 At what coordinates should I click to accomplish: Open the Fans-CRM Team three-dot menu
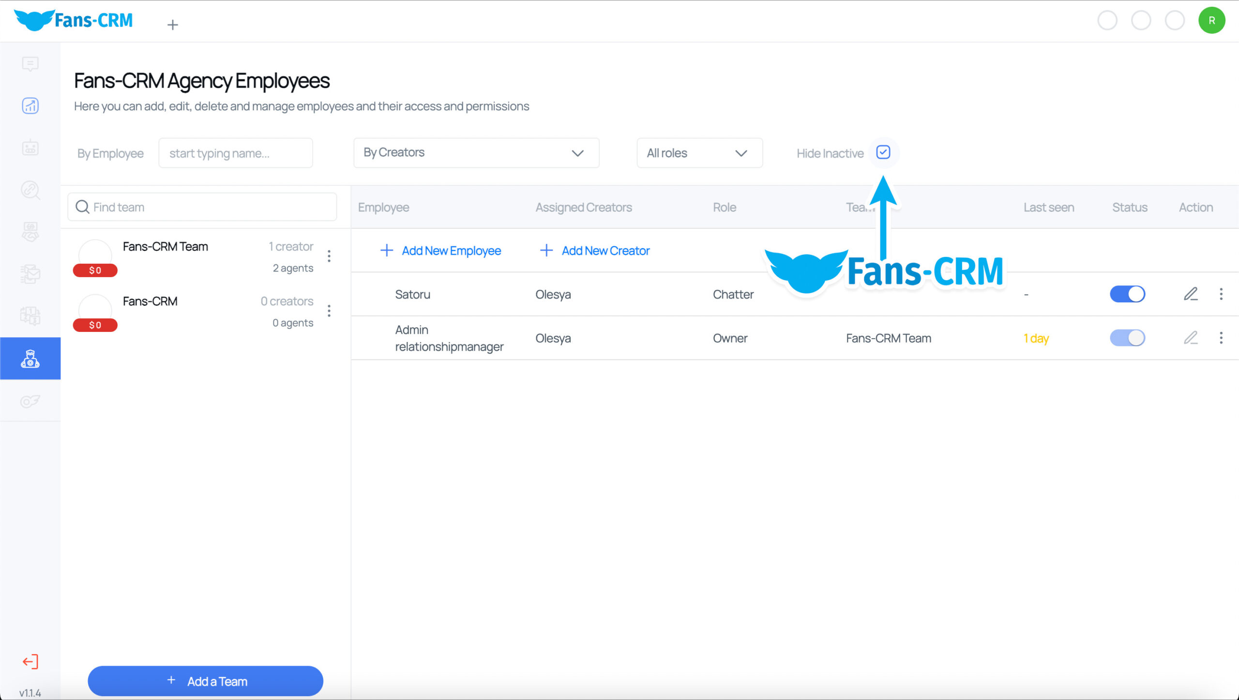(329, 256)
